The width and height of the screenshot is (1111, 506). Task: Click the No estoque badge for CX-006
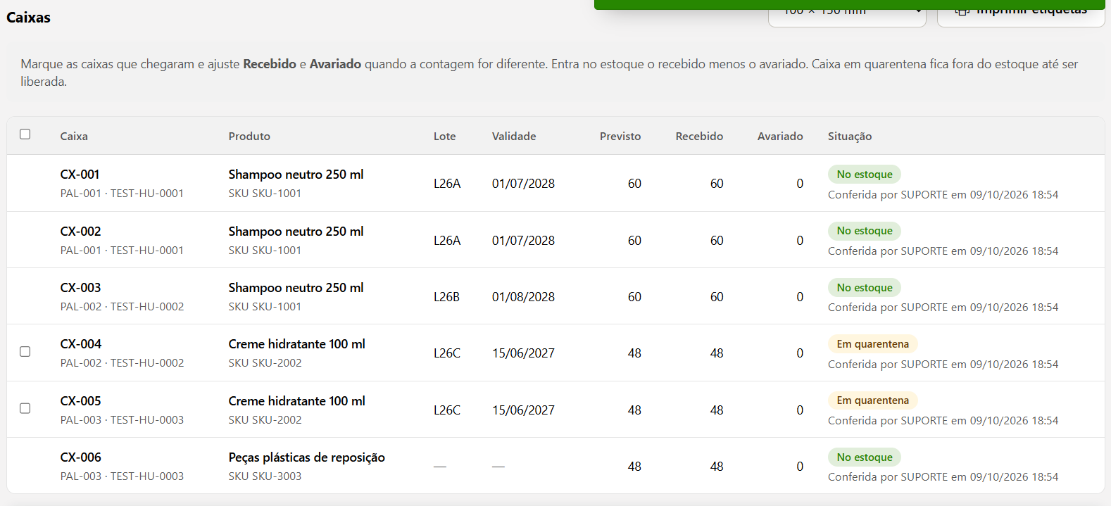point(865,457)
